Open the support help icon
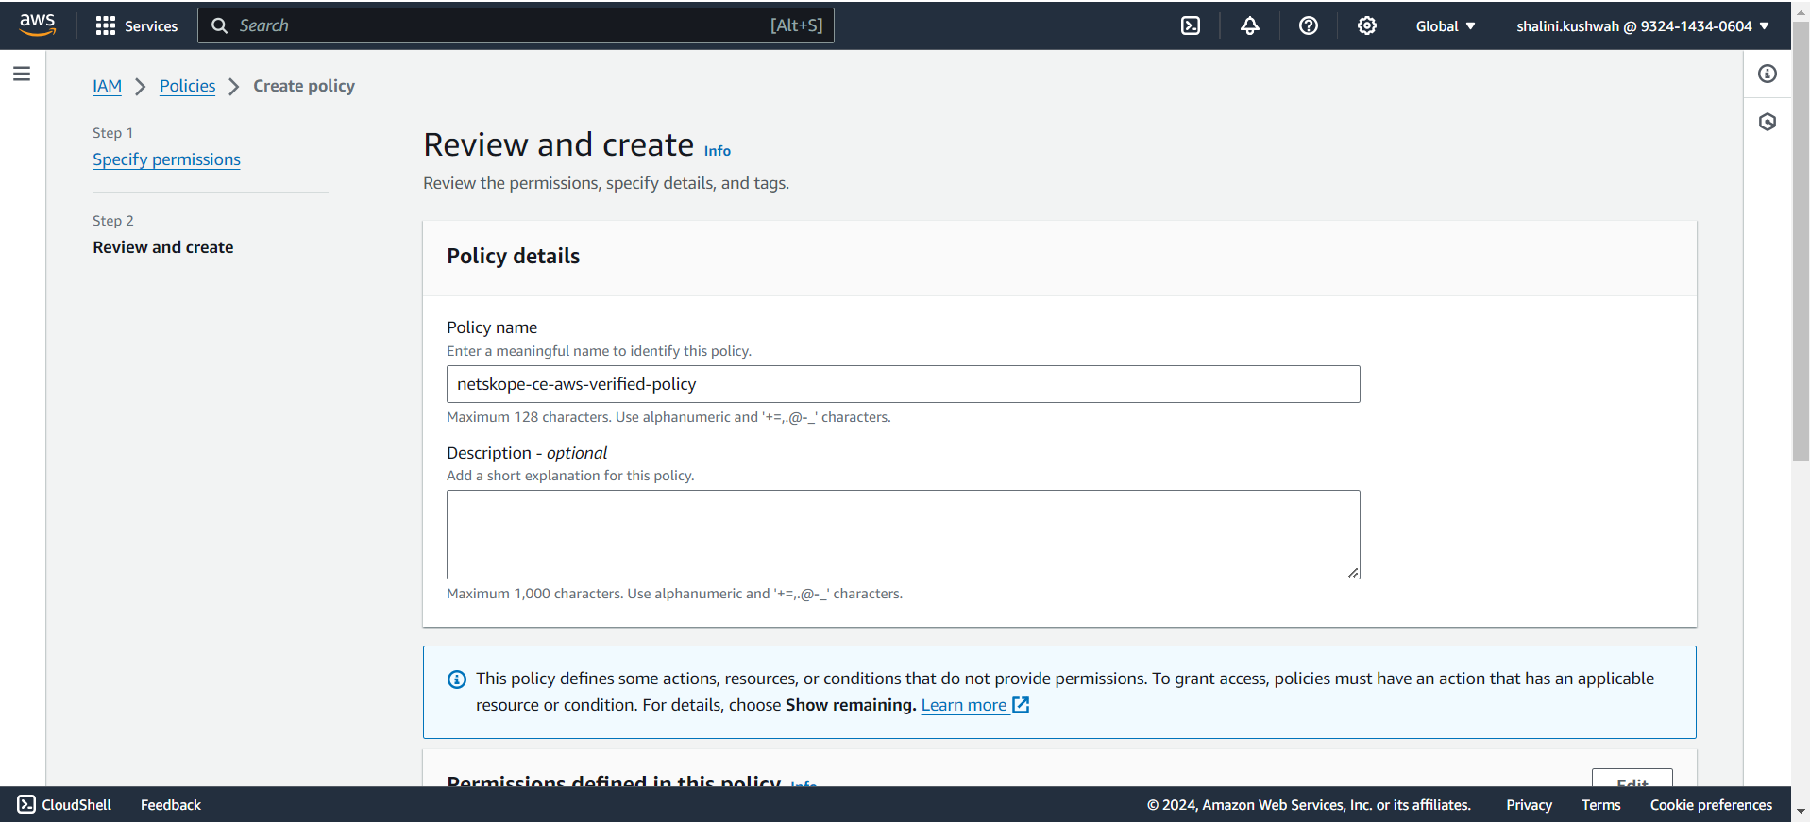The image size is (1810, 822). pos(1309,25)
